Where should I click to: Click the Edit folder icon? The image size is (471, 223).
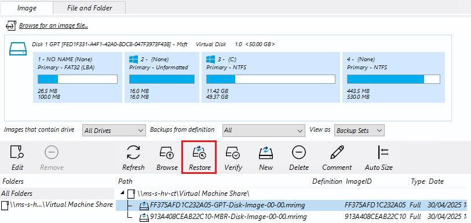[17, 153]
